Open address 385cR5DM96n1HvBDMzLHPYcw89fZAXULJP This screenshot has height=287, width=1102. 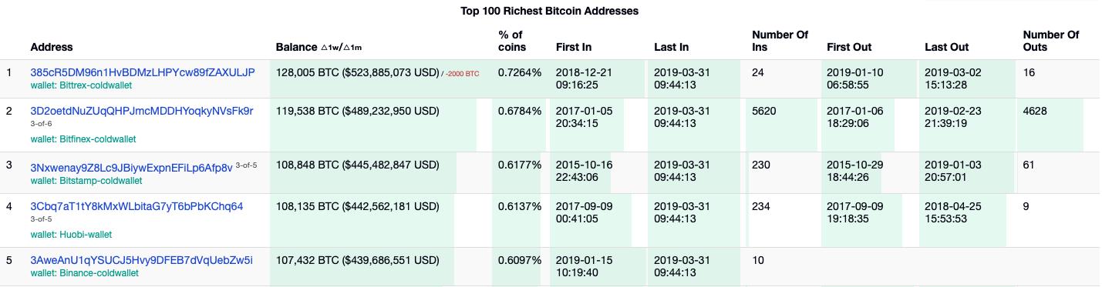coord(143,72)
